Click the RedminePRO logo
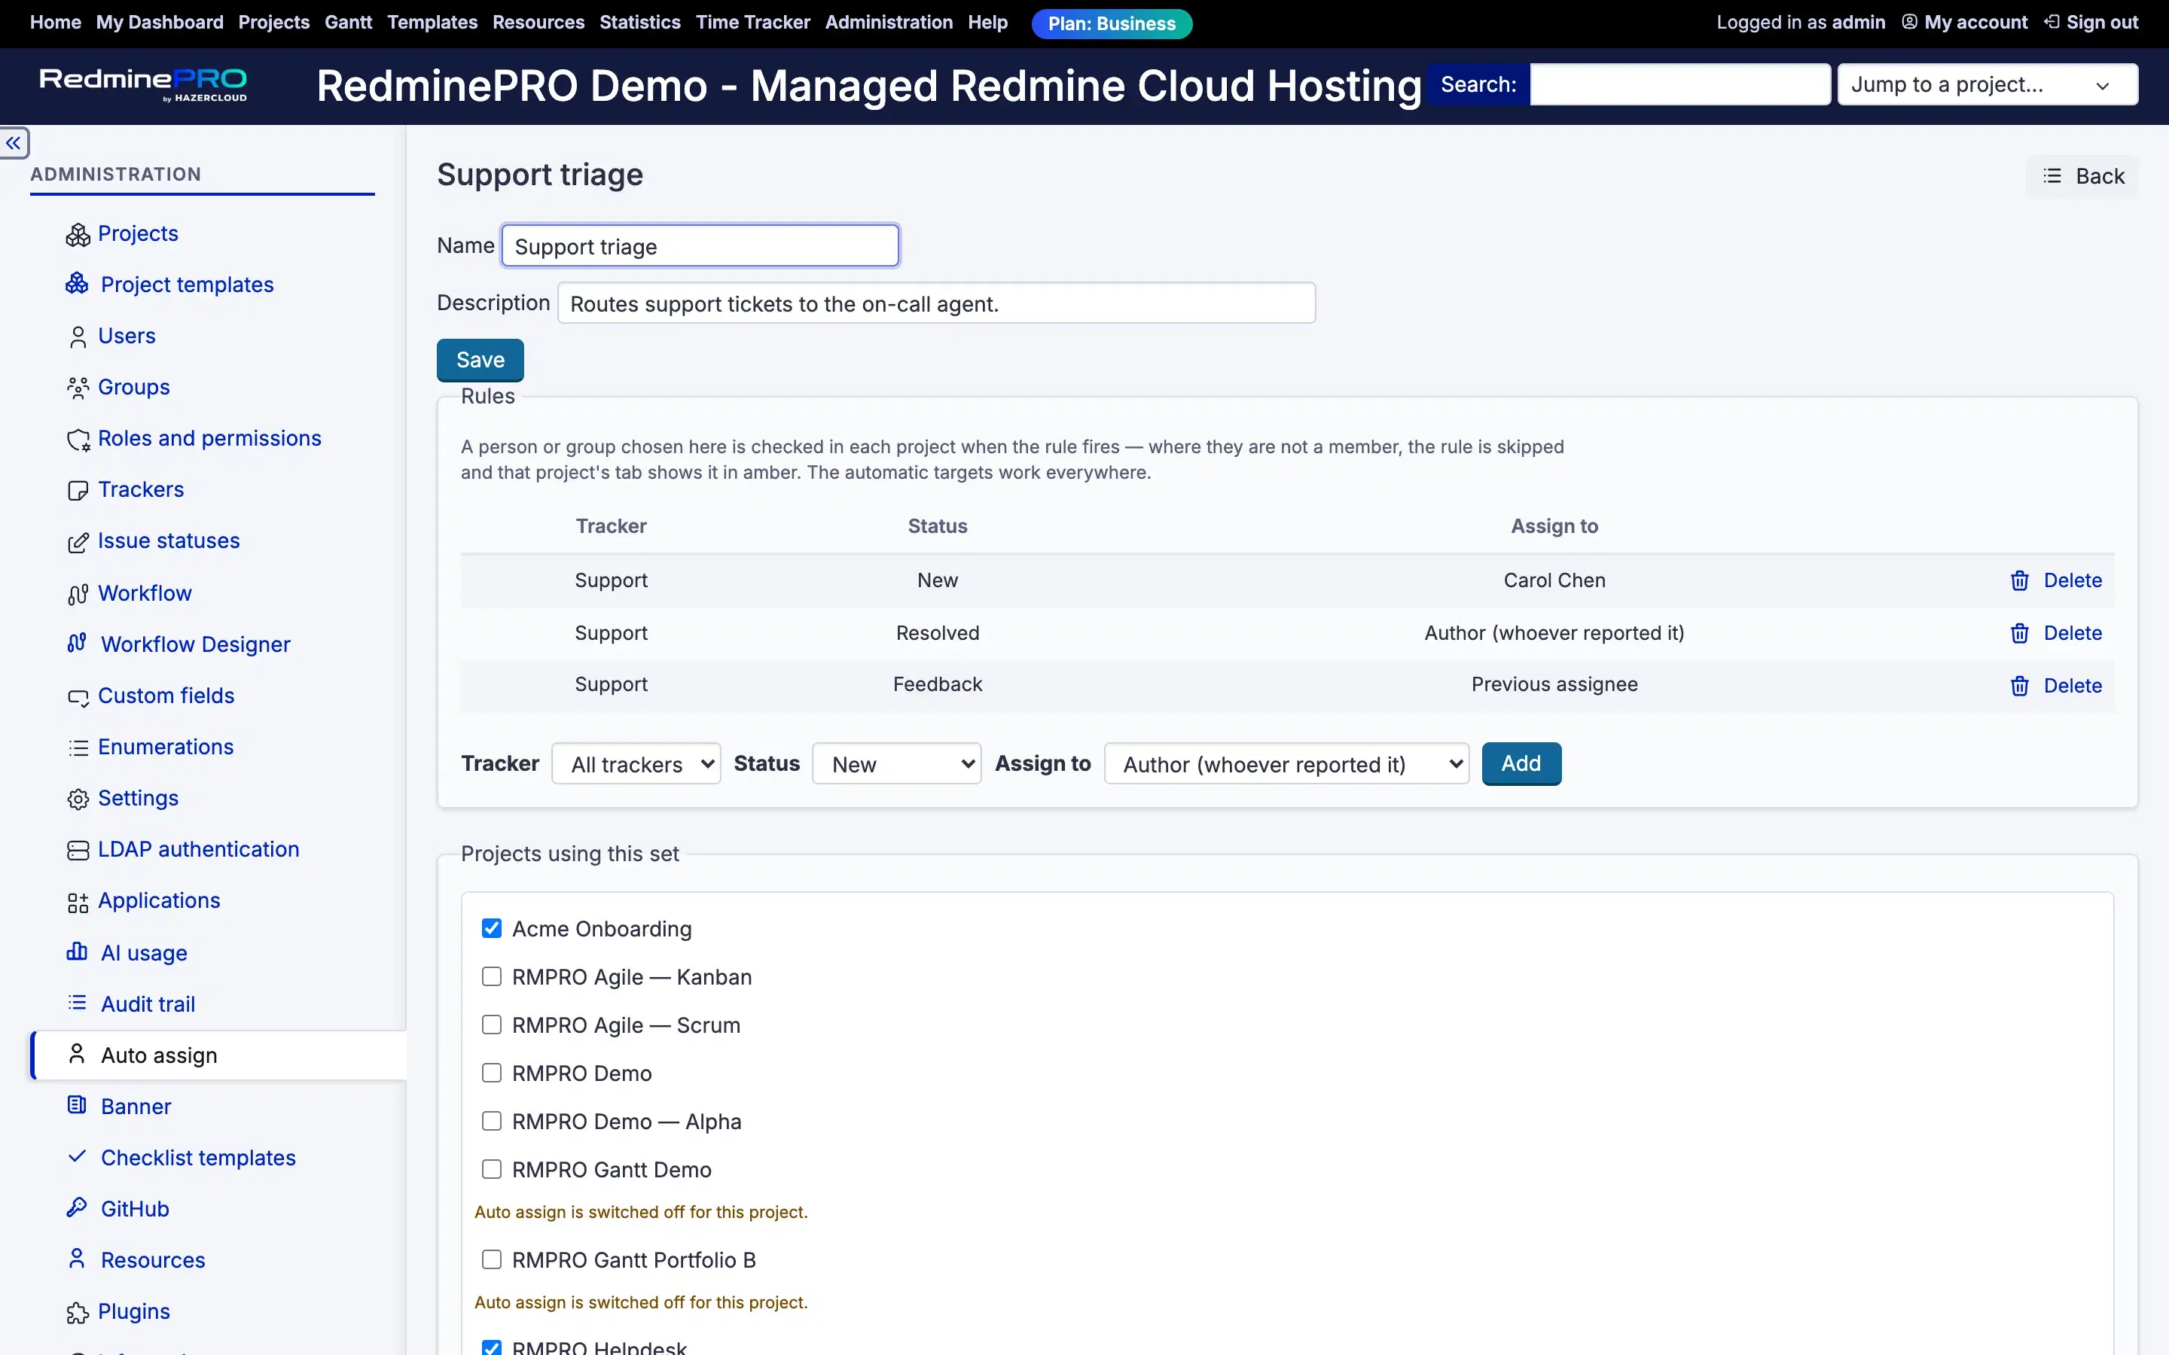Viewport: 2169px width, 1355px height. (x=143, y=85)
